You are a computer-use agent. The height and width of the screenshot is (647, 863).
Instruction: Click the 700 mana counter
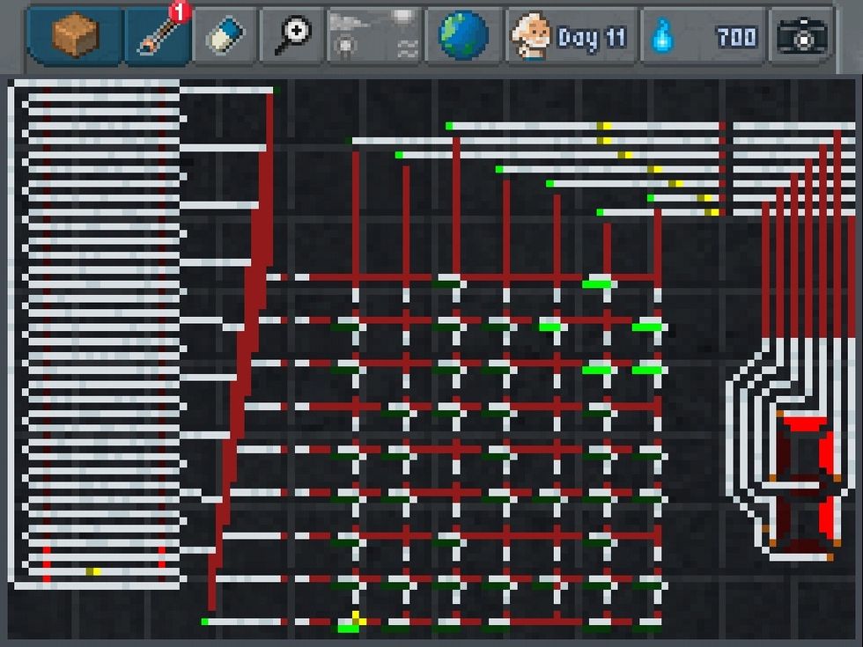pyautogui.click(x=736, y=37)
